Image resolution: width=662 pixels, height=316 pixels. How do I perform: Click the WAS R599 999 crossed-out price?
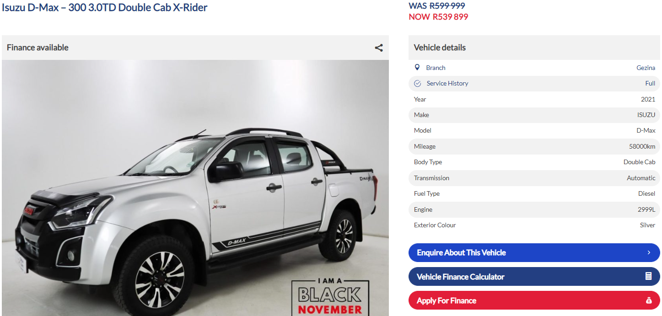click(436, 6)
